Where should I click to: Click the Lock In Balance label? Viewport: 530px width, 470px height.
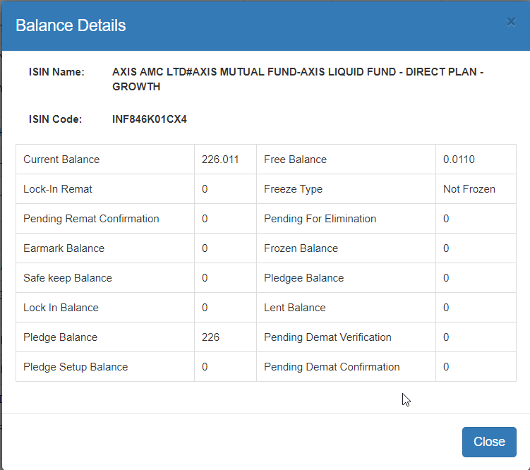[61, 308]
